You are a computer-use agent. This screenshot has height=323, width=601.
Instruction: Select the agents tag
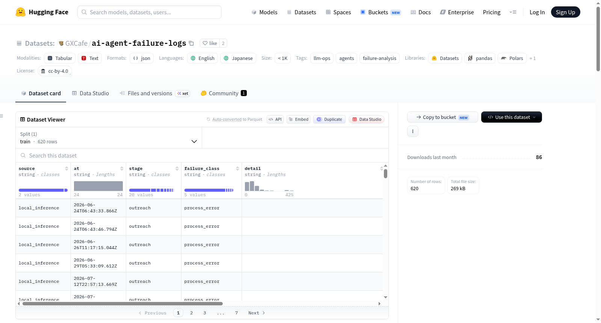(347, 58)
